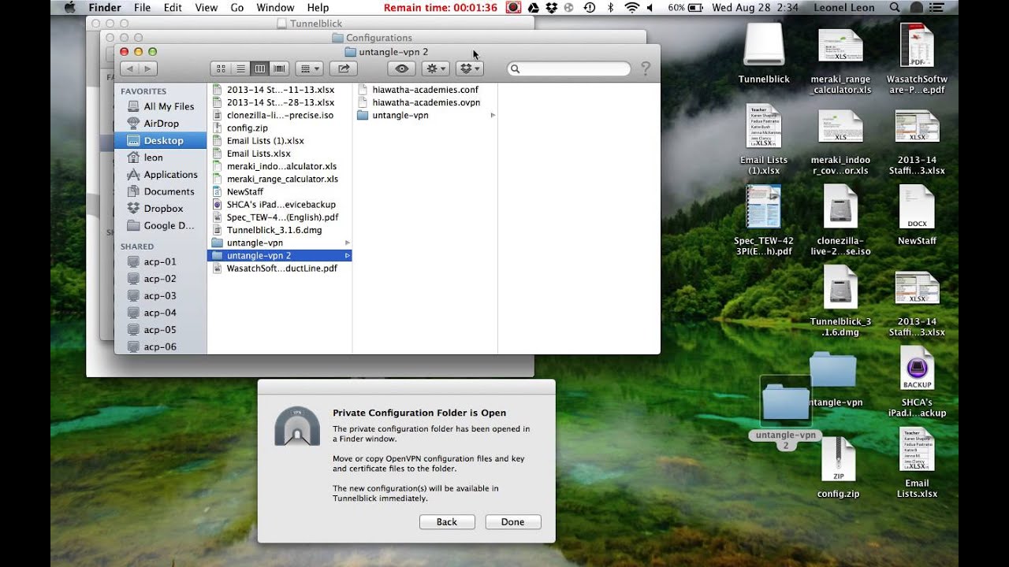Open the item arrangement dropdown in Finder toolbar
This screenshot has height=567, width=1009.
point(309,69)
